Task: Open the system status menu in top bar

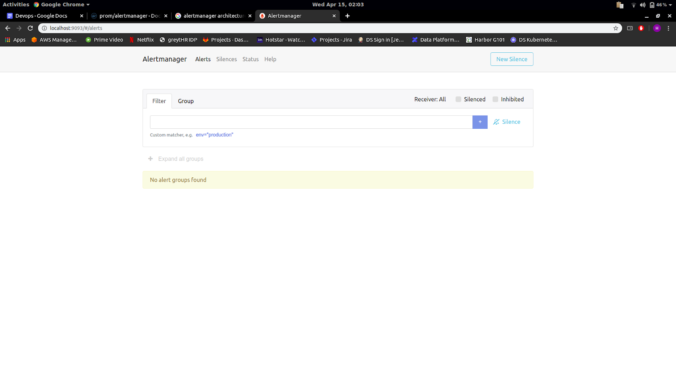Action: tap(651, 5)
